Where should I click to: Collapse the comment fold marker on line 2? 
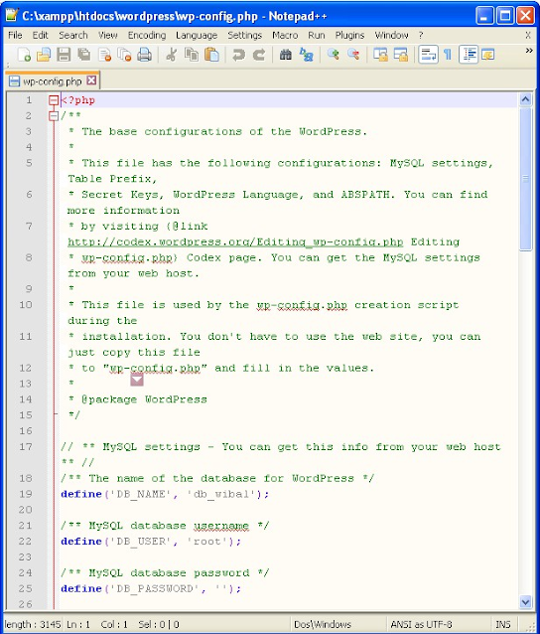(x=54, y=116)
